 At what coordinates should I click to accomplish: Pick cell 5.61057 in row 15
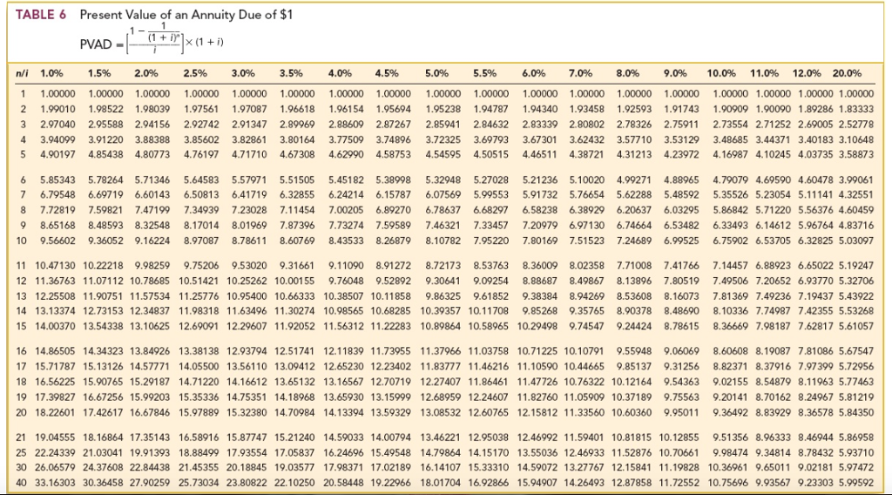[857, 327]
